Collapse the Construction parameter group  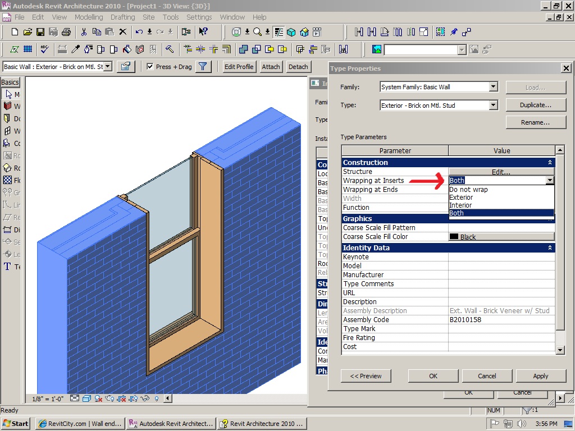coord(549,163)
